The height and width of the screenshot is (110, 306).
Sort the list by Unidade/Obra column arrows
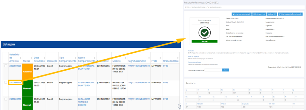tap(178, 58)
